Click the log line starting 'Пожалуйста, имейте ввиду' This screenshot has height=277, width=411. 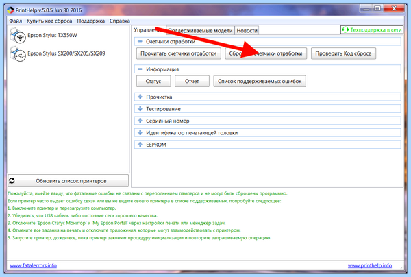tap(147, 193)
